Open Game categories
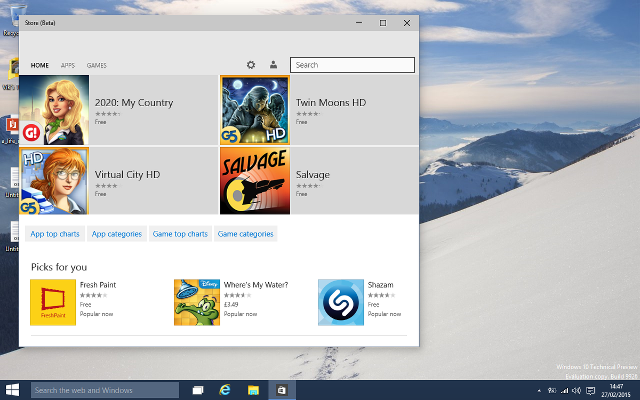 pyautogui.click(x=246, y=234)
